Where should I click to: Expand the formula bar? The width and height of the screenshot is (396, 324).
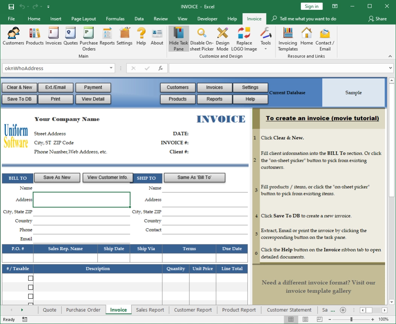coord(390,68)
